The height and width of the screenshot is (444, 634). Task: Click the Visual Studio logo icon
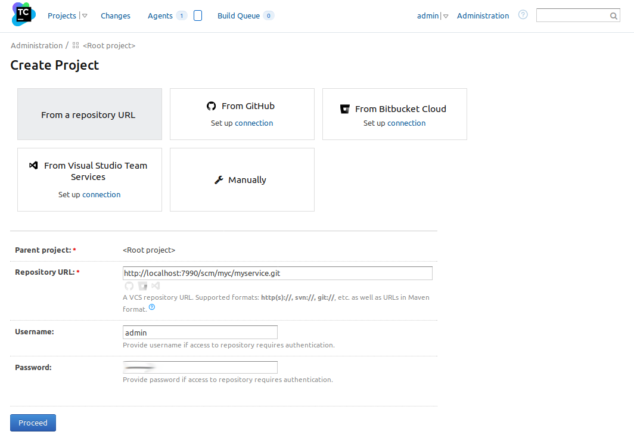click(x=33, y=165)
